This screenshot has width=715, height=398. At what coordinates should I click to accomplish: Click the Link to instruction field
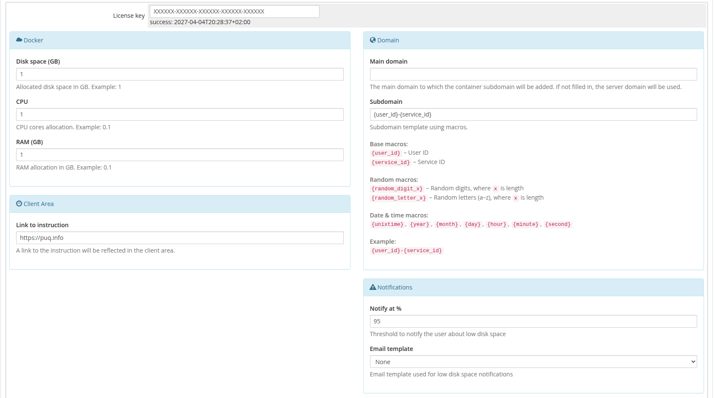pos(179,238)
